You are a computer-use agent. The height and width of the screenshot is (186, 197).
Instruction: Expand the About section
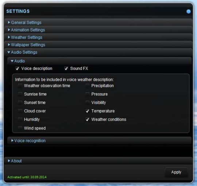(x=98, y=161)
